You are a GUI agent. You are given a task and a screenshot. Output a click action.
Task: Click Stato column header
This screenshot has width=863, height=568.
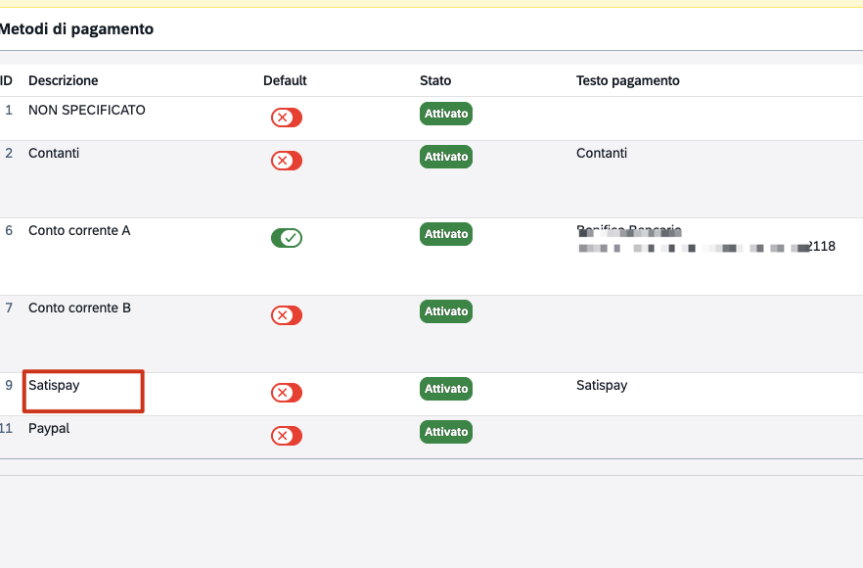(x=435, y=80)
